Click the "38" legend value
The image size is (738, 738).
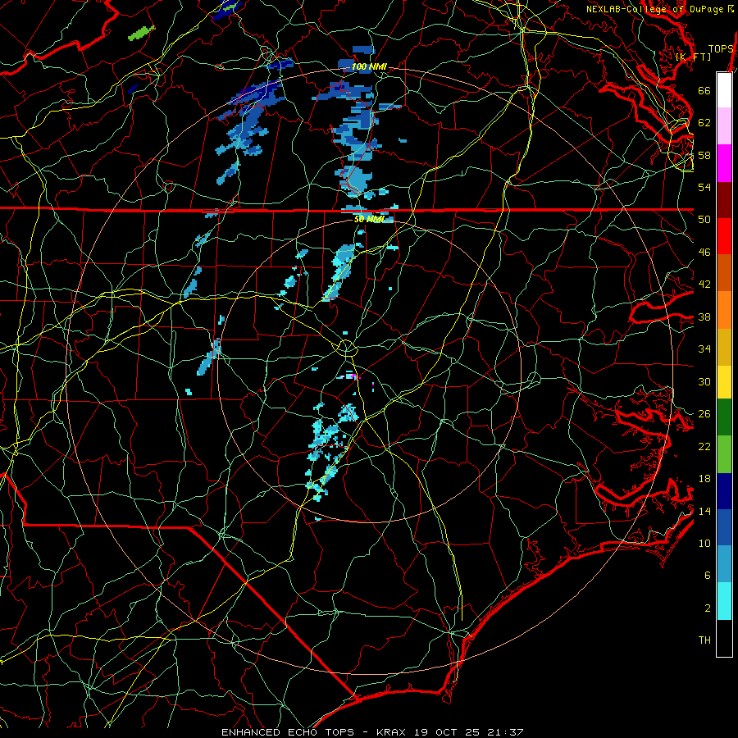pyautogui.click(x=704, y=317)
